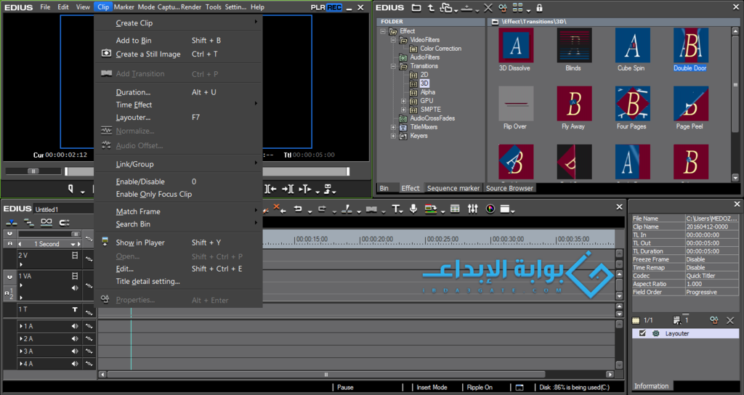Viewport: 744px width, 395px height.
Task: Collapse the VideoFilters tree folder
Action: [x=393, y=40]
